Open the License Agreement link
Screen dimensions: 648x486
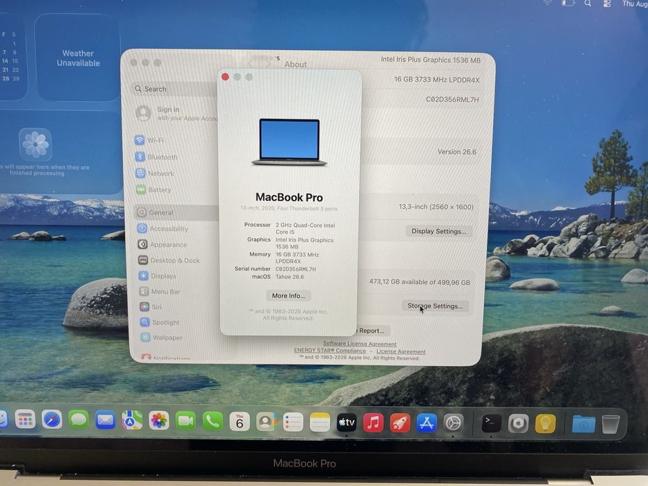401,351
